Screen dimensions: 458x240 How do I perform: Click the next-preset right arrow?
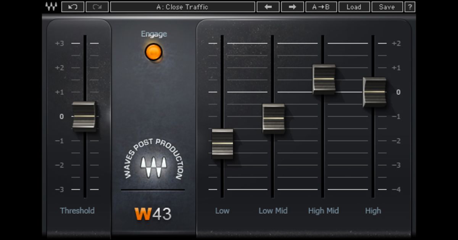coord(292,6)
